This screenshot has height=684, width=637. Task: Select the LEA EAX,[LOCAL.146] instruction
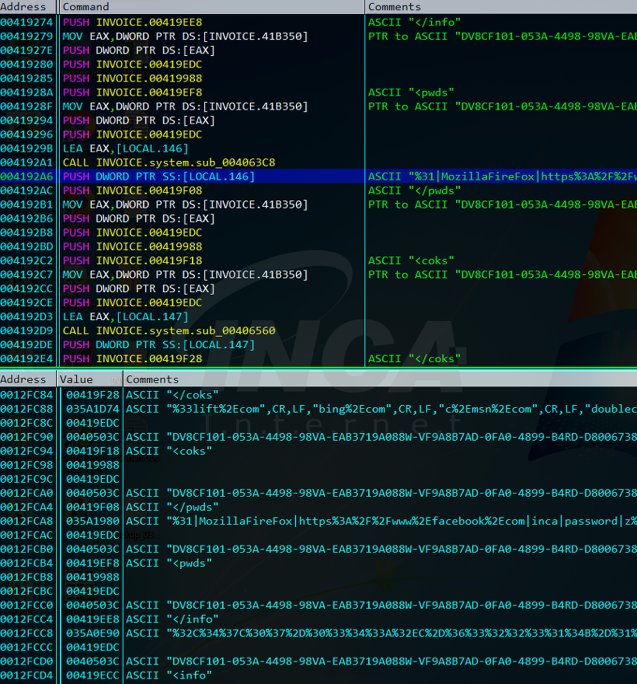click(x=126, y=148)
